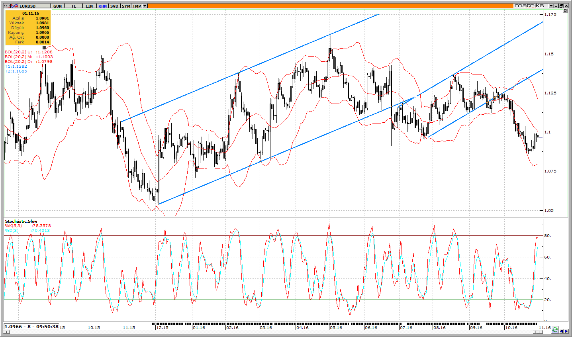This screenshot has height=337, width=572.
Task: Refresh the chart with green arrows icon
Action: 555,330
